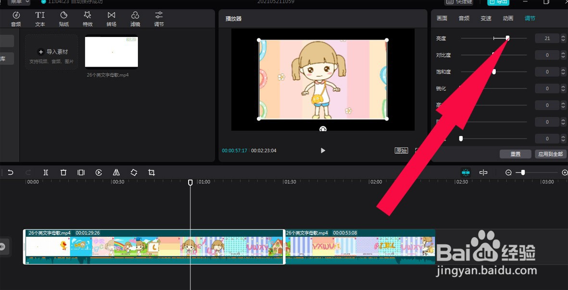
Task: Click the 重置 reset button
Action: click(x=516, y=154)
